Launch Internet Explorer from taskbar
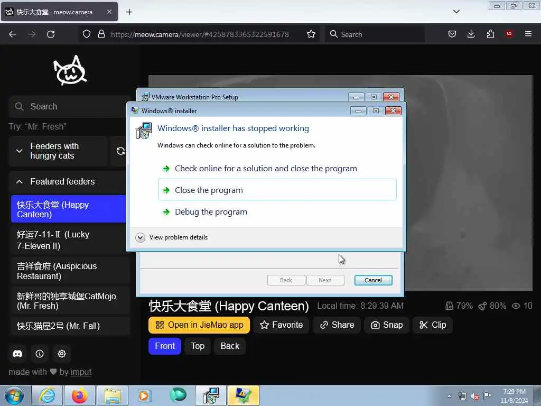 pyautogui.click(x=47, y=395)
